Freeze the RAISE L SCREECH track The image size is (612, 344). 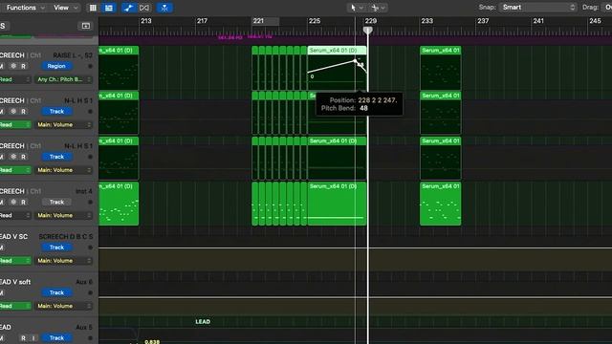tap(13, 66)
